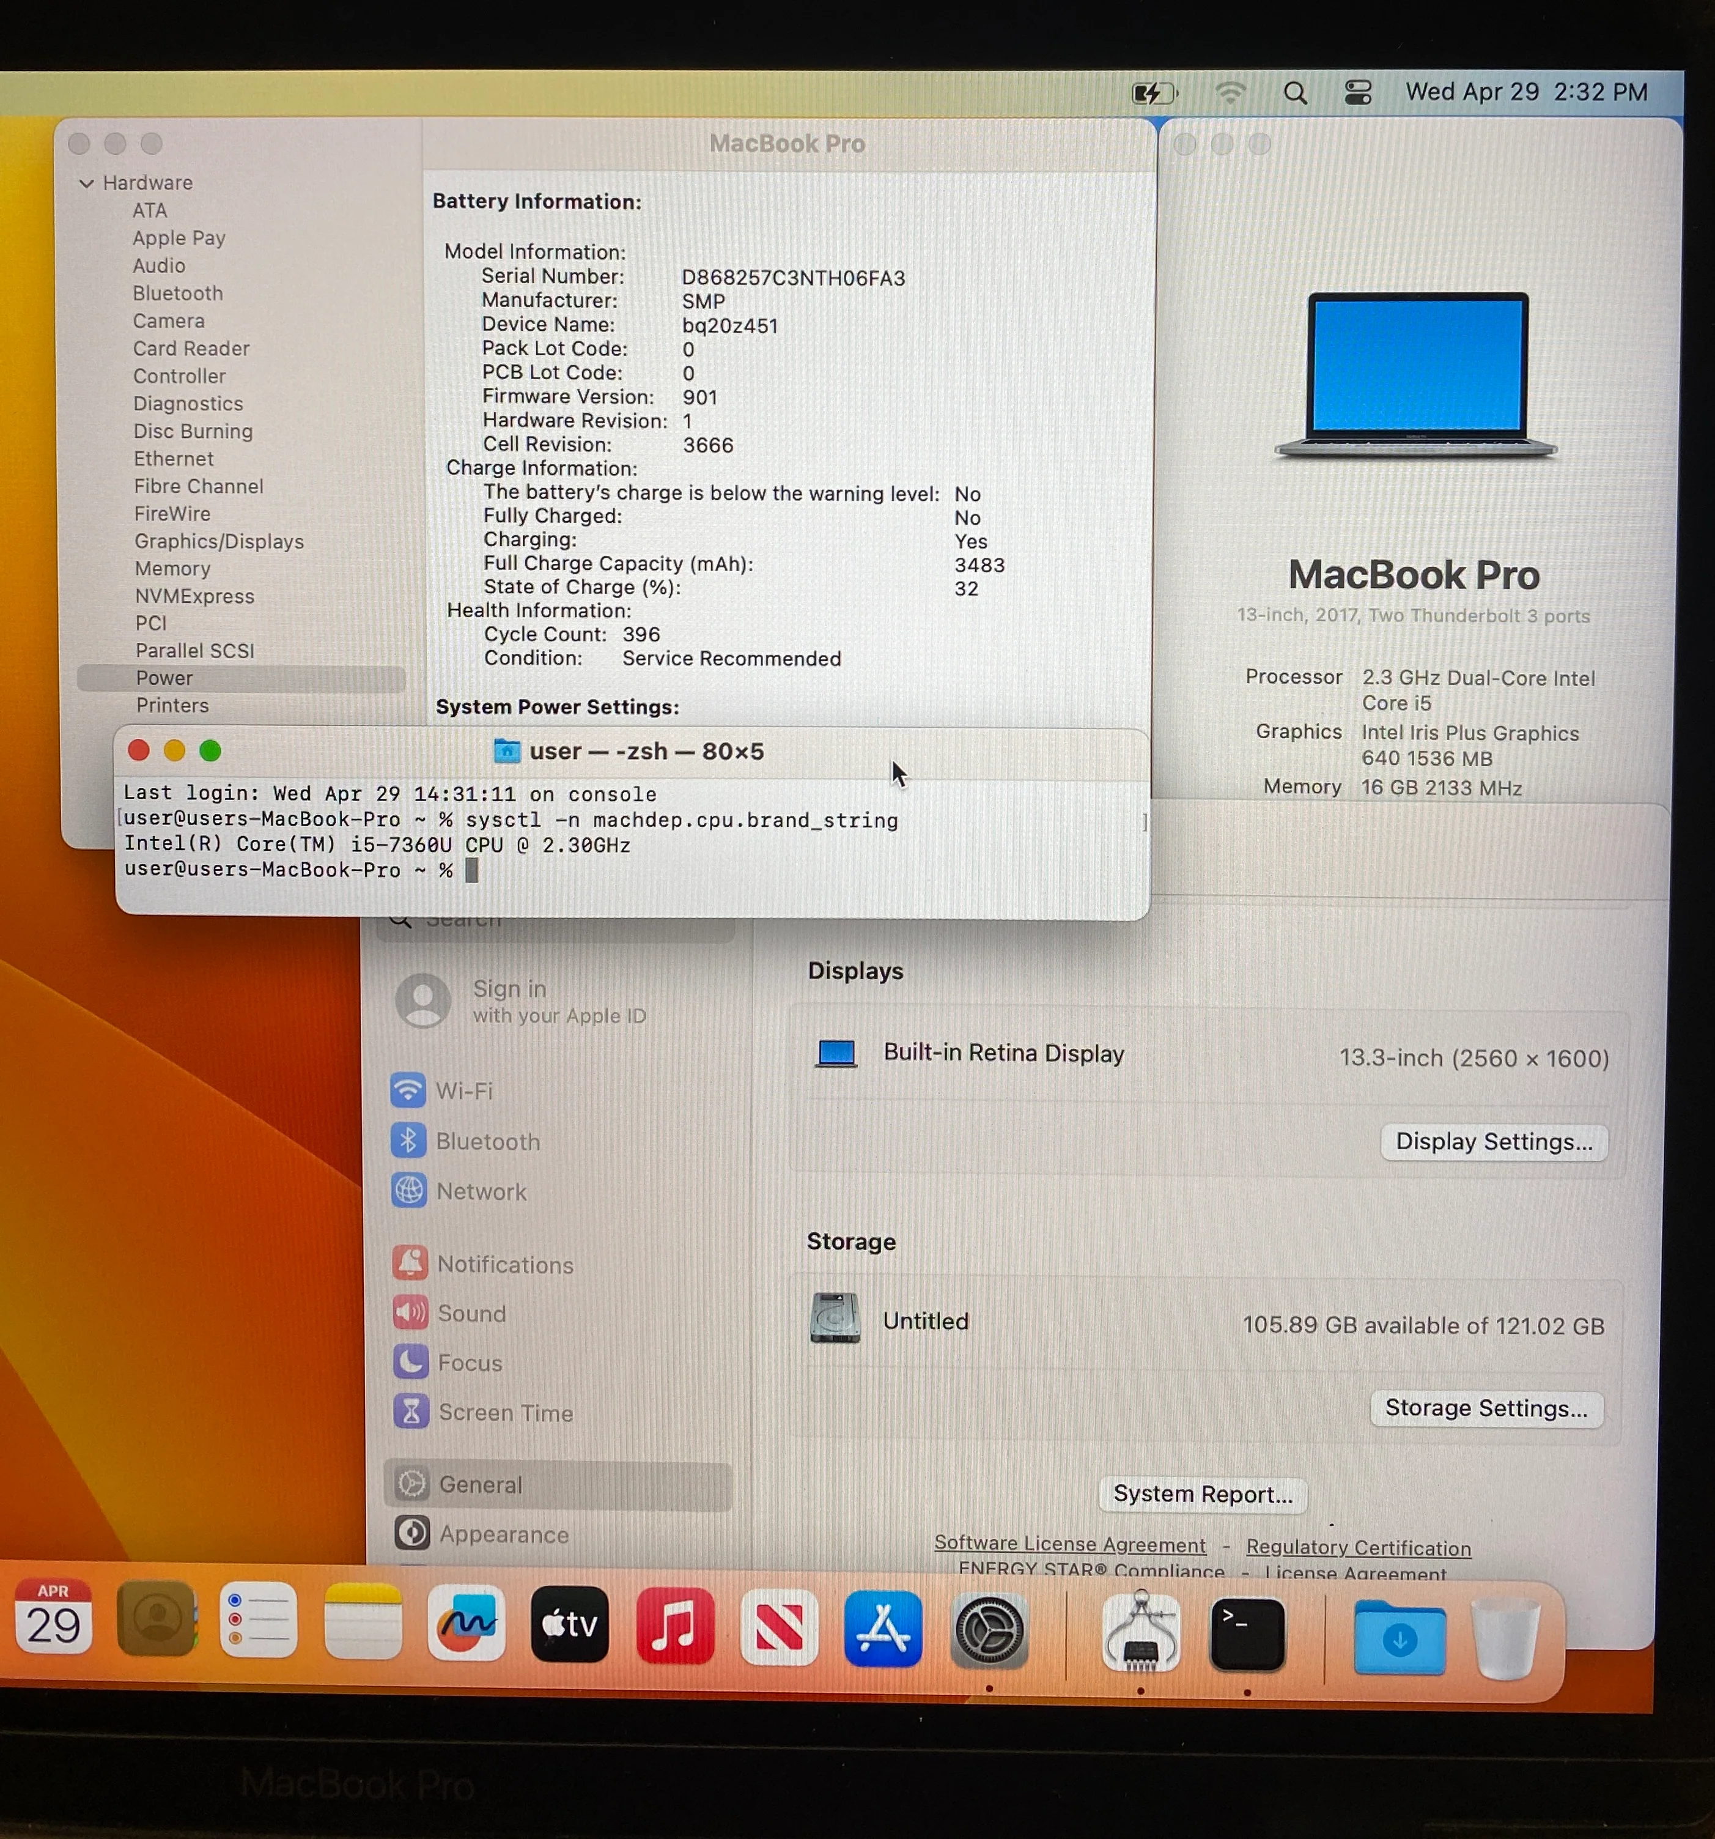Click the battery charging icon in the menu bar

pyautogui.click(x=1156, y=92)
